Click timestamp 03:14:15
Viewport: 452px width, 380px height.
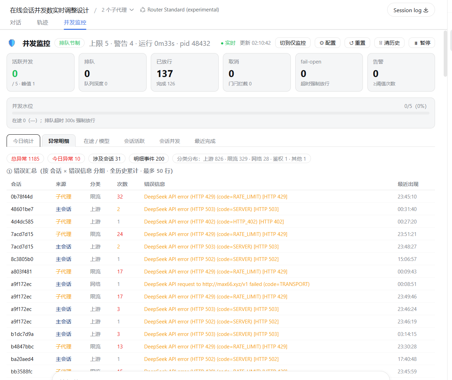[407, 334]
